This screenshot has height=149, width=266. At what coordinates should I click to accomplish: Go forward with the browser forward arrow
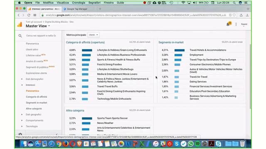pos(23,15)
